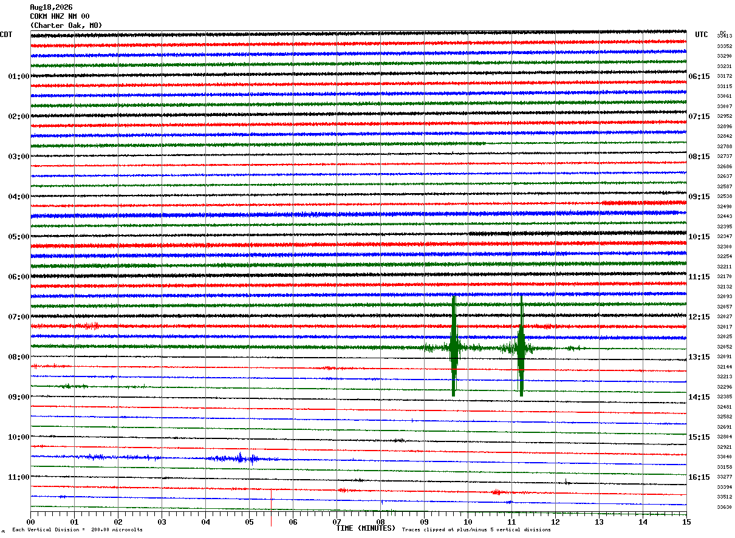The image size is (735, 538).
Task: Select the 01:00 CDT row label
Action: coord(19,77)
